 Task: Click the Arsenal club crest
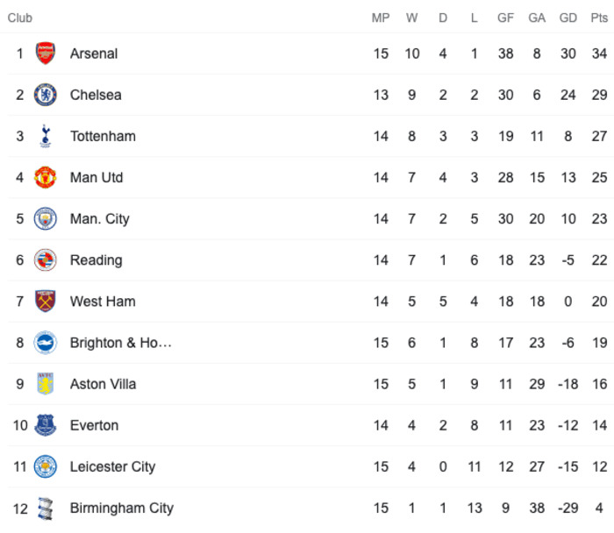(46, 53)
